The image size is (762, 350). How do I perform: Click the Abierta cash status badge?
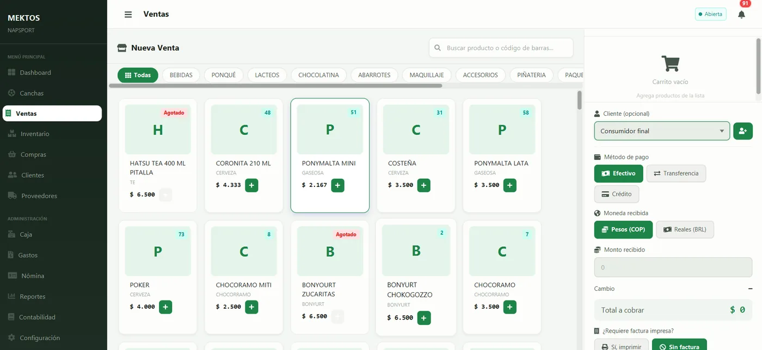pyautogui.click(x=711, y=14)
